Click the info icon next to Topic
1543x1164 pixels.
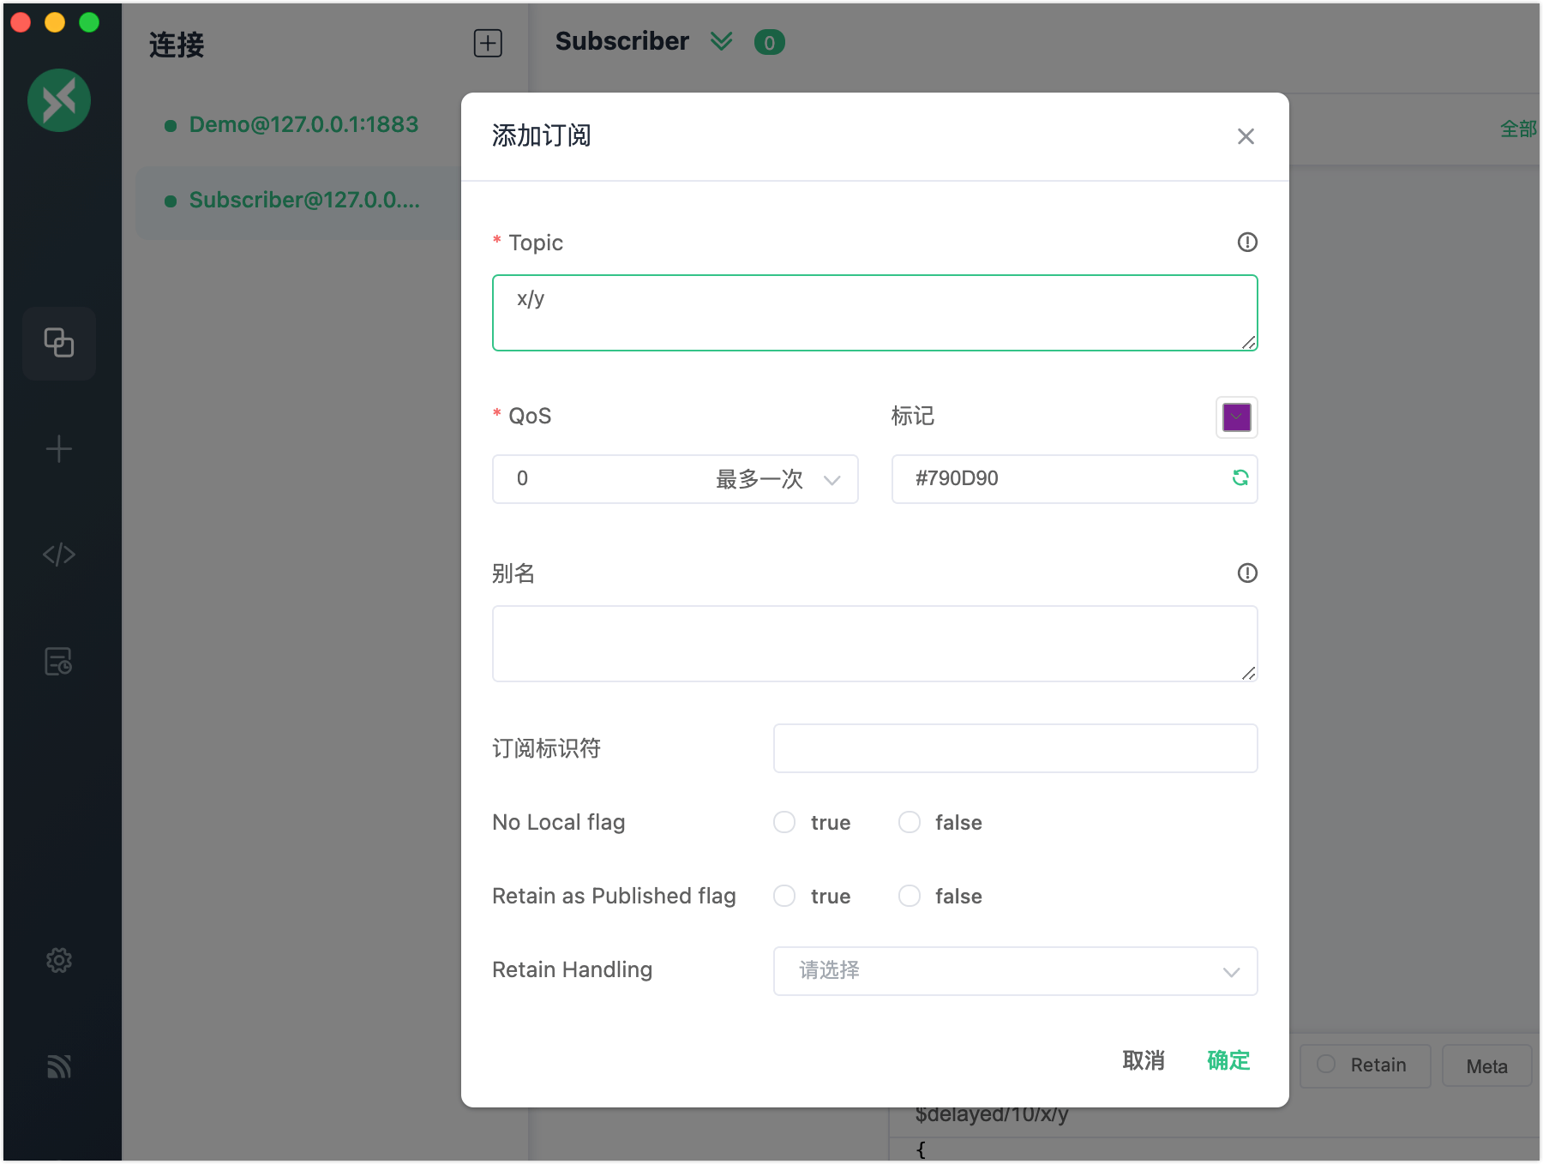point(1247,243)
